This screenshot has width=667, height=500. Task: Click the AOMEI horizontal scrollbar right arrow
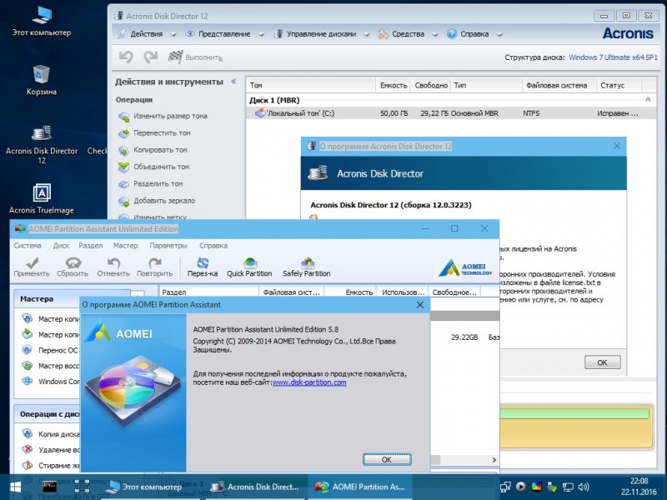pos(494,460)
